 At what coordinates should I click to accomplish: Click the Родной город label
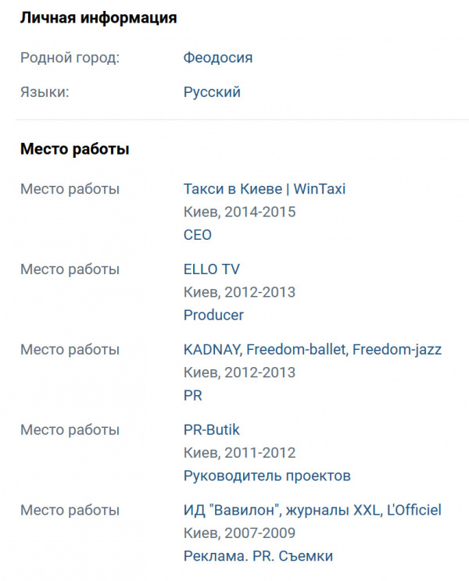70,58
